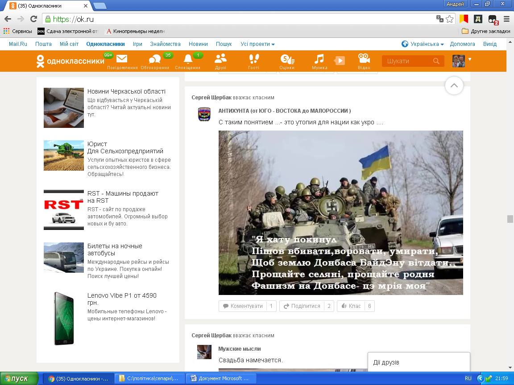The width and height of the screenshot is (514, 385).
Task: Open Lenovo Vibe P1 ad thumbnail
Action: pyautogui.click(x=64, y=318)
